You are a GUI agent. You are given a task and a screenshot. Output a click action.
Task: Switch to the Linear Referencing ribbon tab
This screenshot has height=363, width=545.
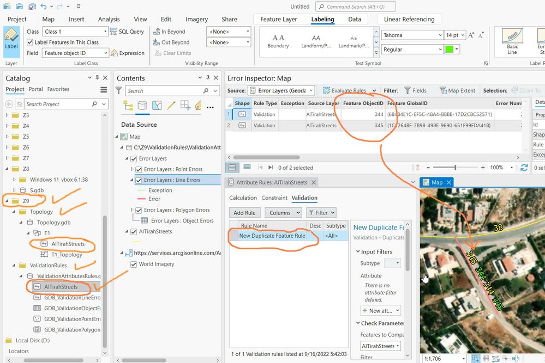[409, 19]
